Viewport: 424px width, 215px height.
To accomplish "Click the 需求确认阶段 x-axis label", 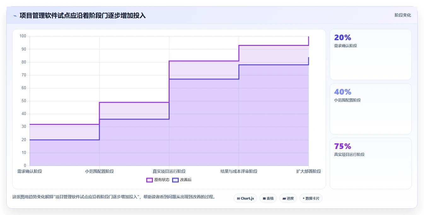I will pyautogui.click(x=30, y=171).
